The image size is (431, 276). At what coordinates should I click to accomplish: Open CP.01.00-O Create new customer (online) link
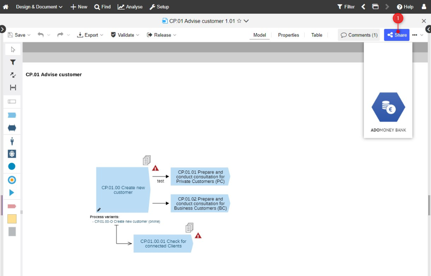pyautogui.click(x=127, y=221)
